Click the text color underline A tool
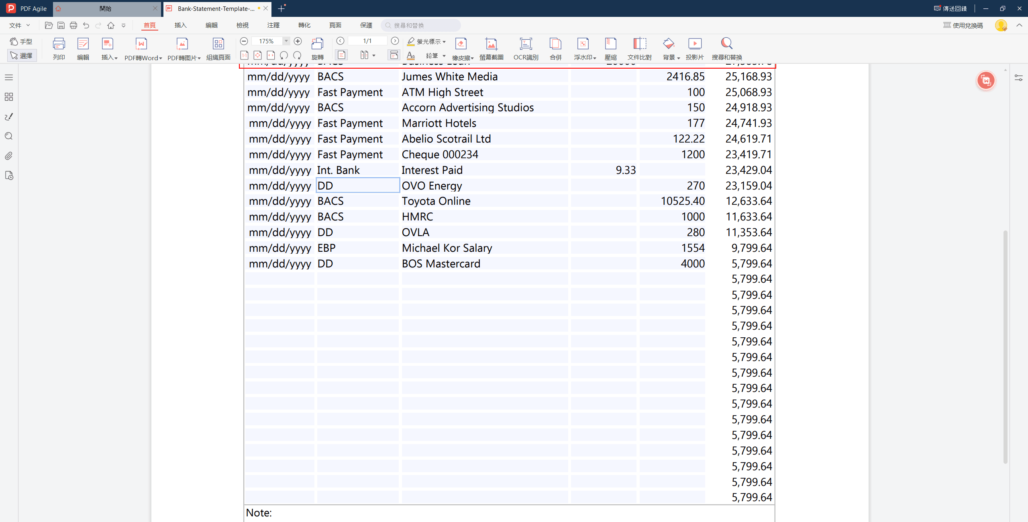Image resolution: width=1028 pixels, height=522 pixels. point(410,56)
